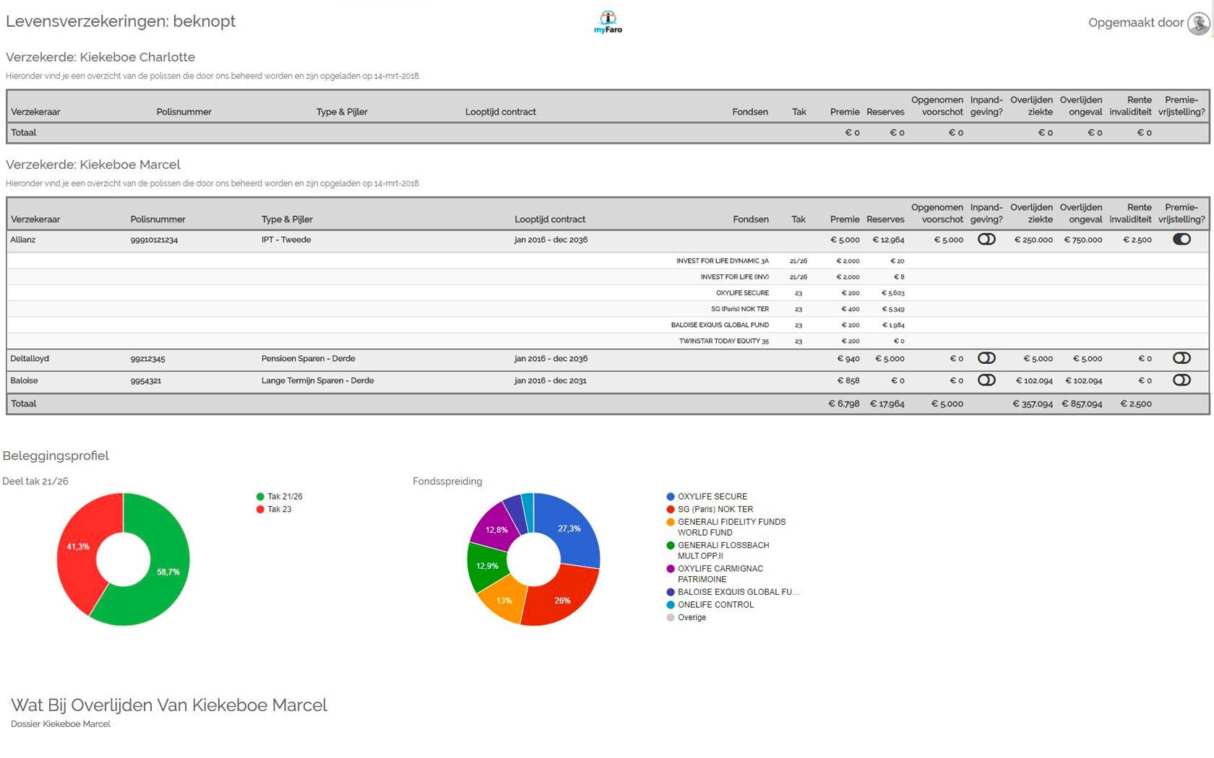Click the red Tak 23 legend marker
Image resolution: width=1214 pixels, height=758 pixels.
tap(260, 510)
